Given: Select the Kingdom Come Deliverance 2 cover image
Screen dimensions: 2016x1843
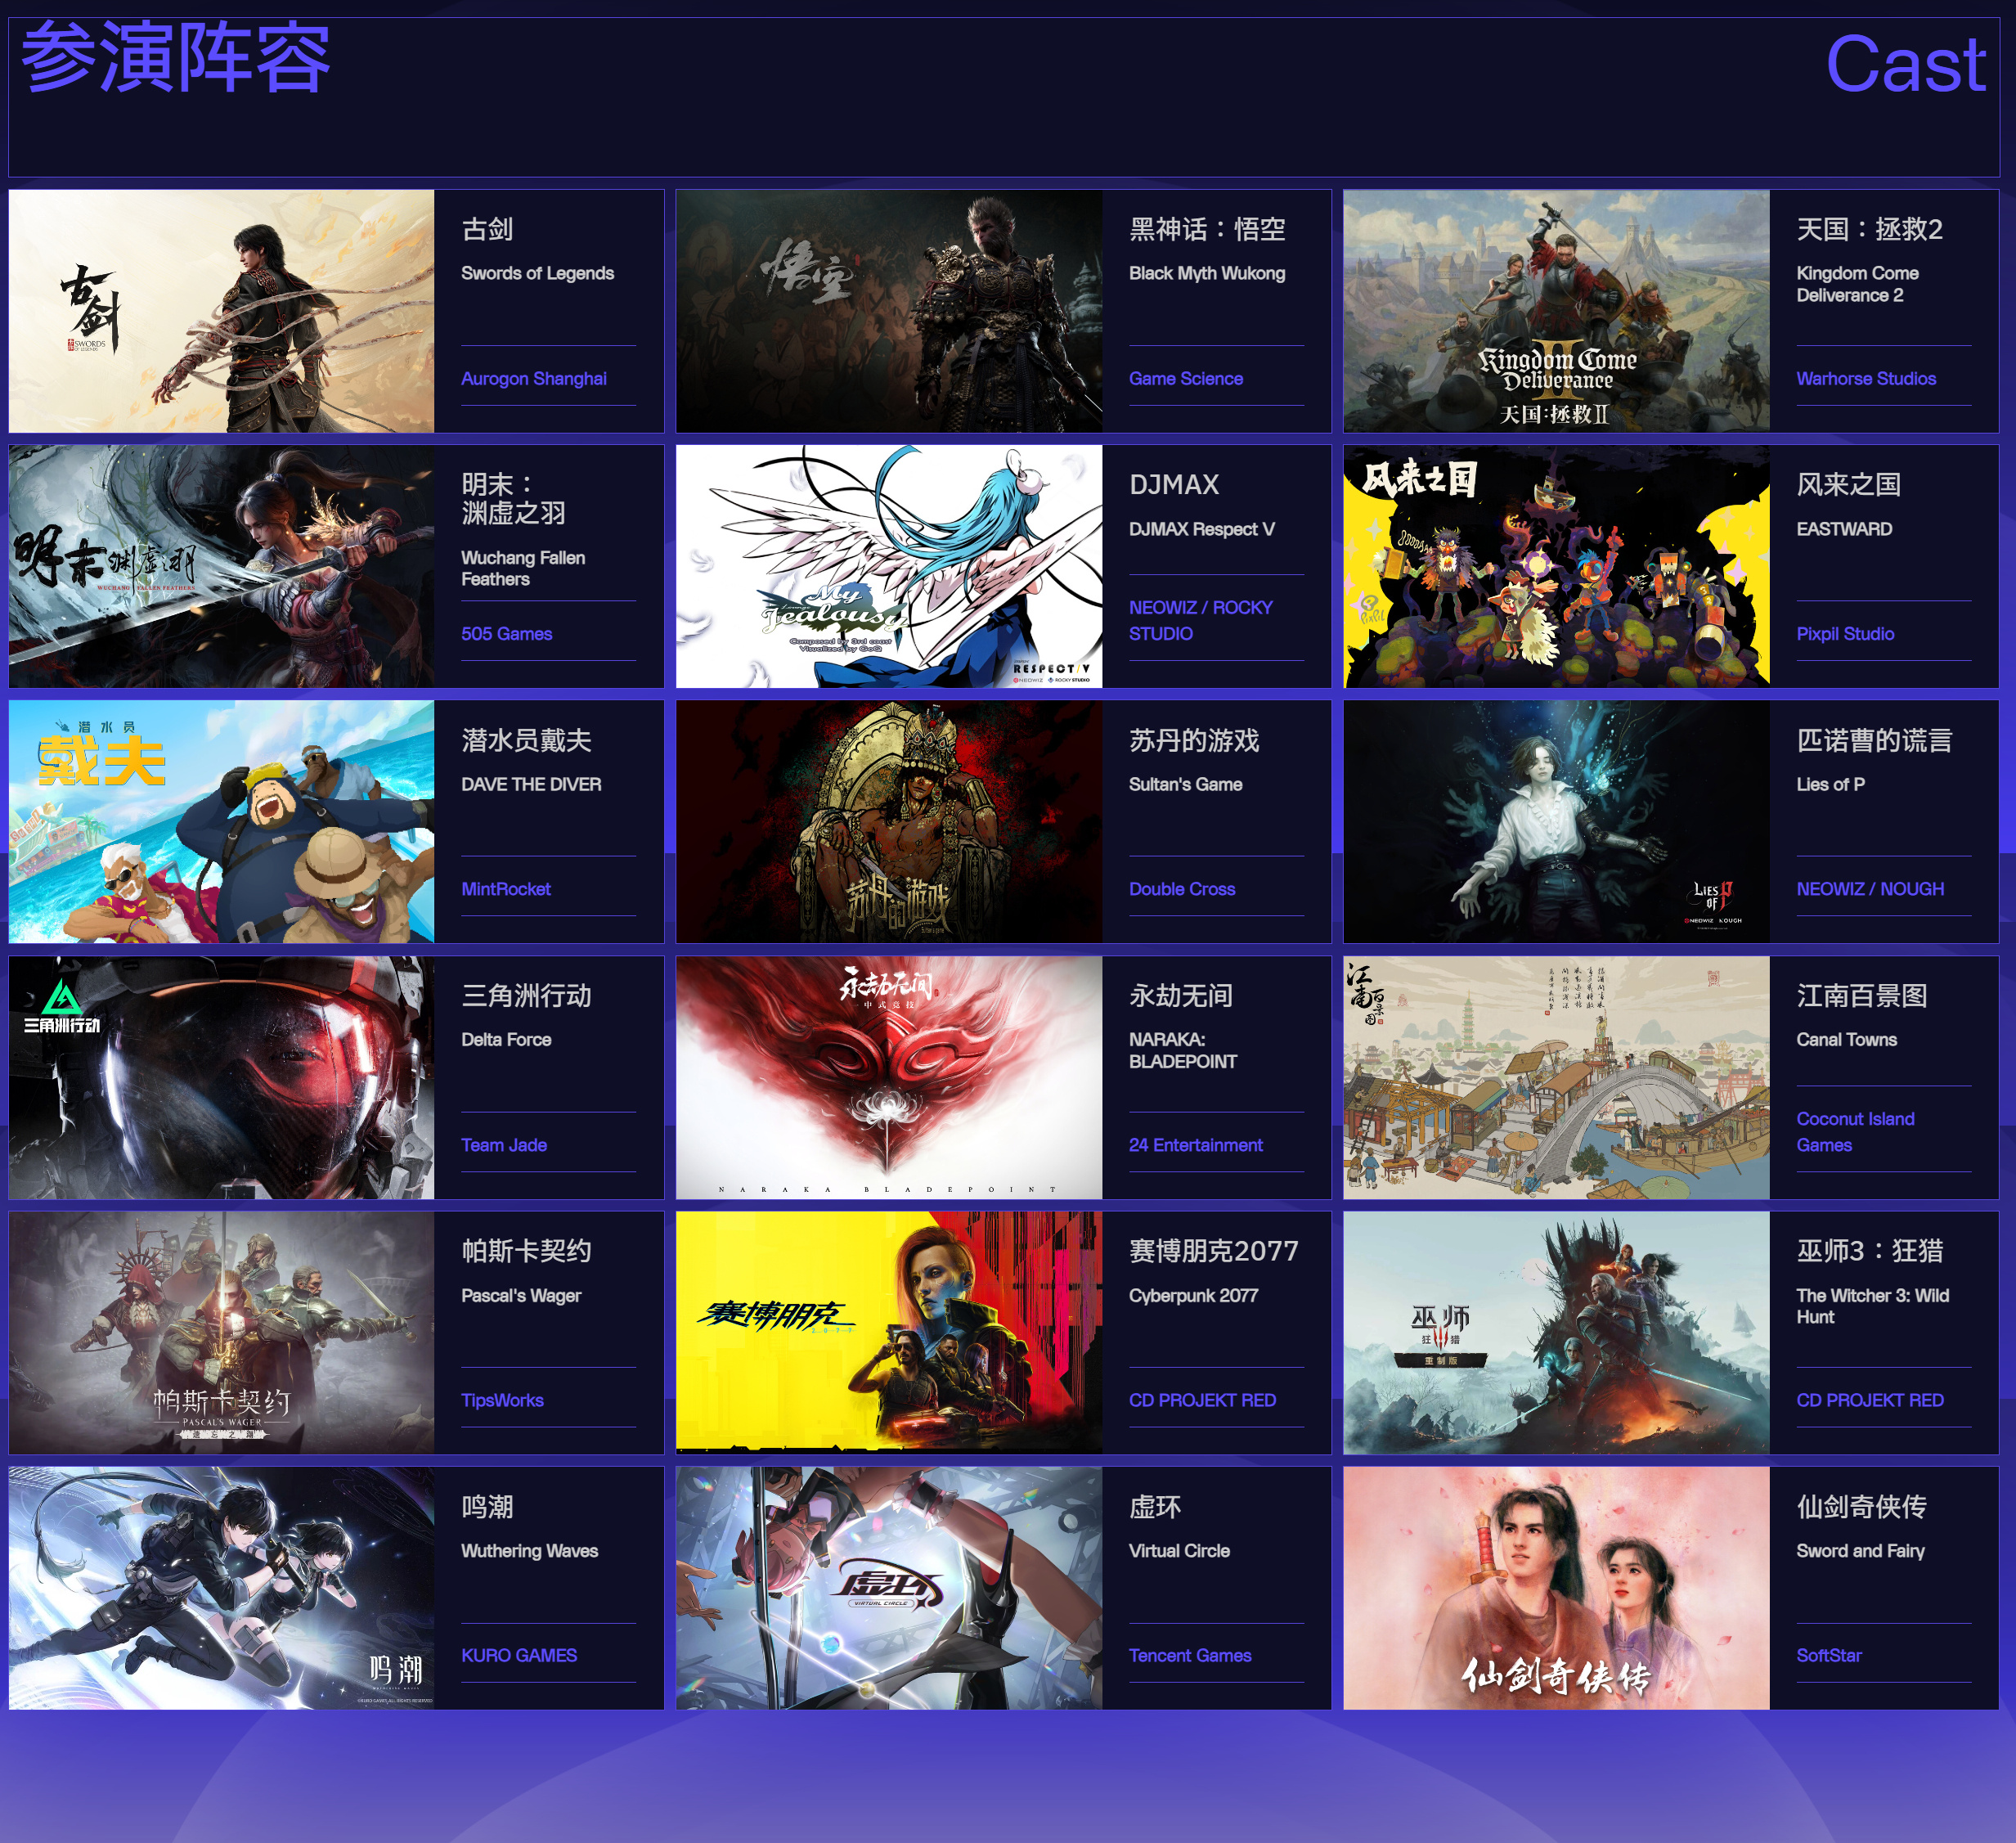Looking at the screenshot, I should coord(1556,311).
